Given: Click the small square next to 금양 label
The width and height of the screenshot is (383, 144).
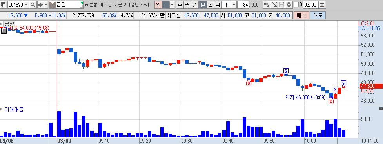Looking at the screenshot, I should [2, 24].
